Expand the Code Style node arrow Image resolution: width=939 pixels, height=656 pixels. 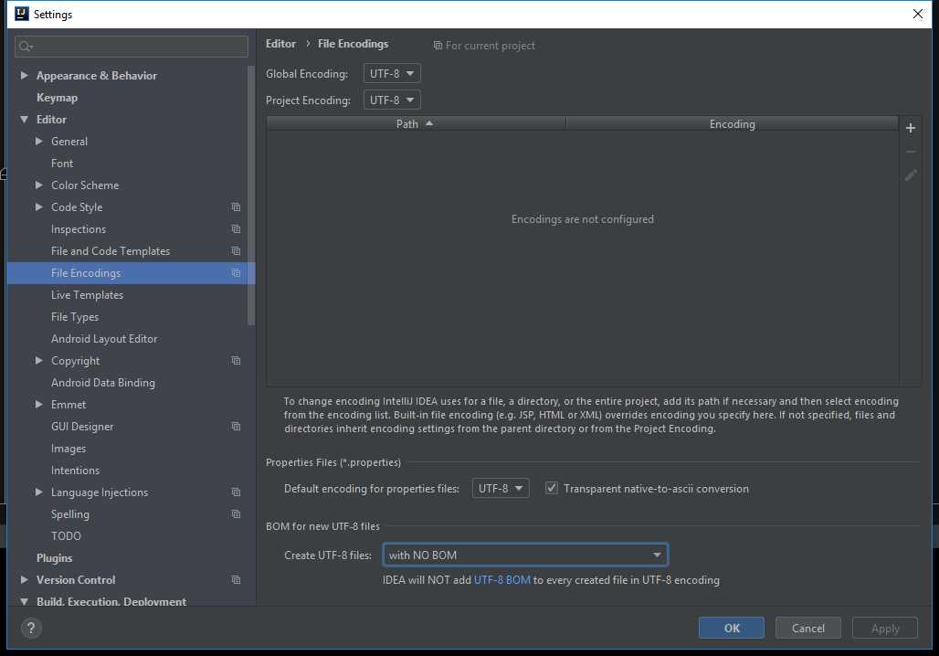39,206
